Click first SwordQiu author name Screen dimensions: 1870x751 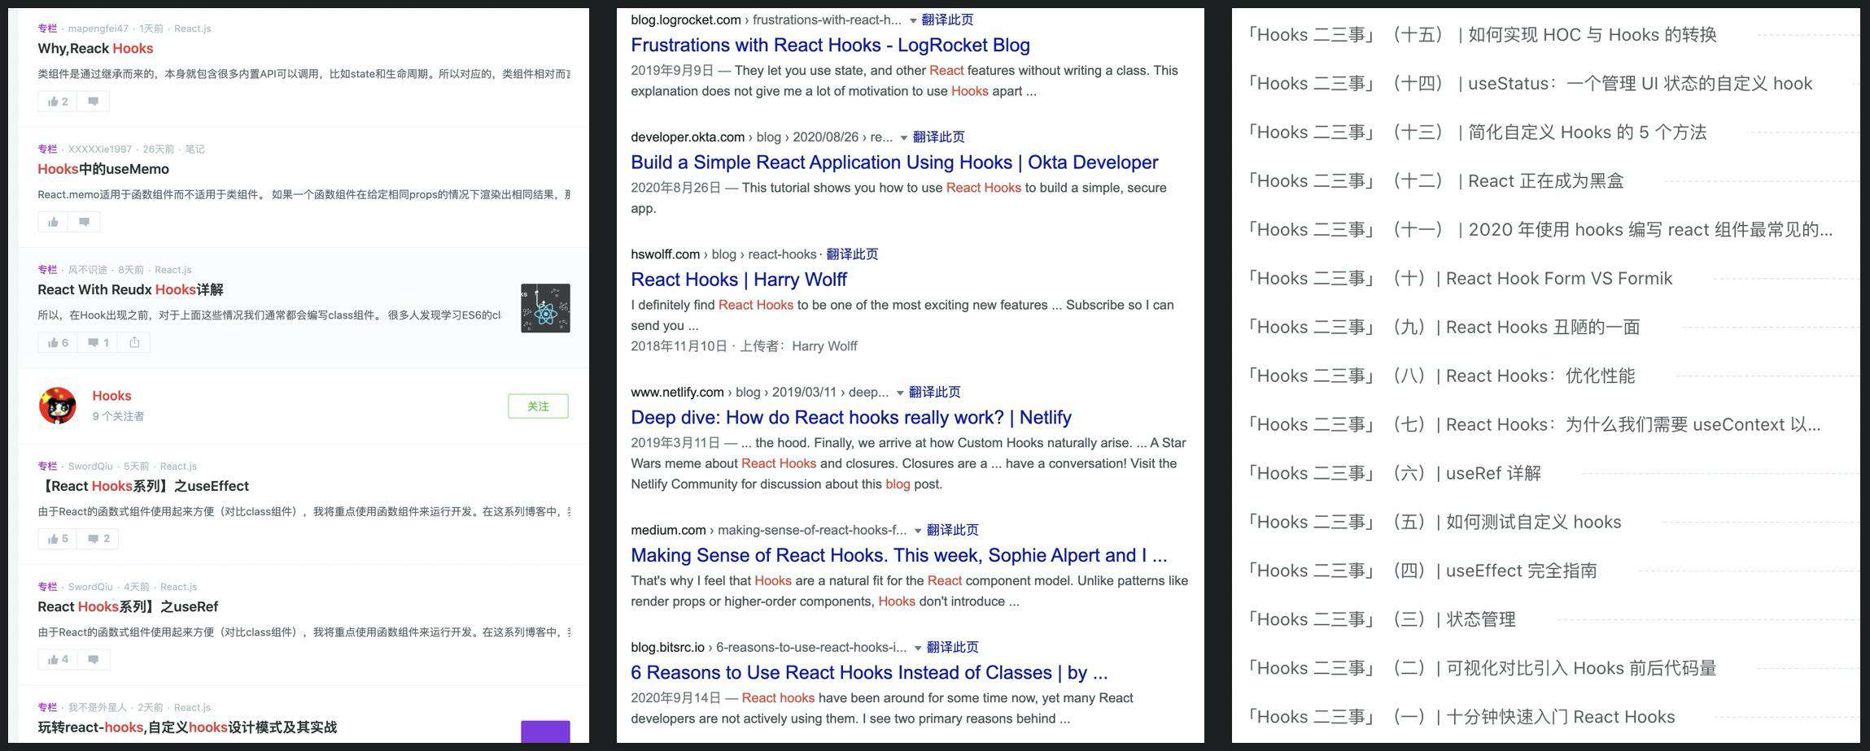click(90, 466)
